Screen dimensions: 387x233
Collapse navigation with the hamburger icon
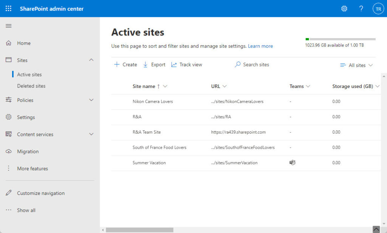(8, 26)
